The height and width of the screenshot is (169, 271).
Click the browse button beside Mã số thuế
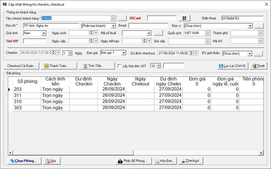pos(158,33)
